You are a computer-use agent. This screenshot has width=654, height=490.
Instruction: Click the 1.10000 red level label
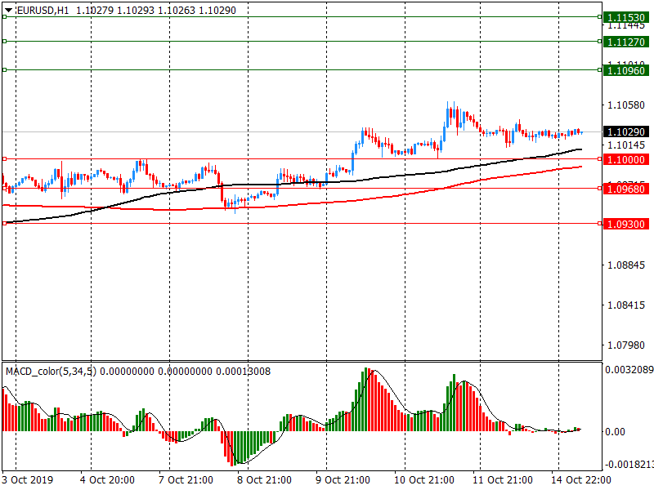pos(626,159)
